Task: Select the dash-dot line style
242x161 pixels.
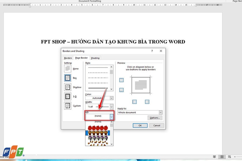Action: 98,78
